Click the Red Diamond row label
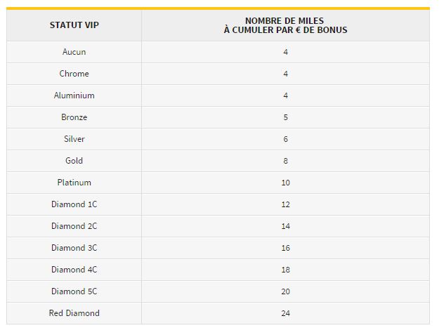The image size is (439, 335). [74, 313]
